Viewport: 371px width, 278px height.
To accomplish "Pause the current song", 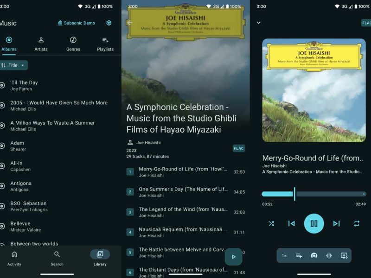I will 314,223.
